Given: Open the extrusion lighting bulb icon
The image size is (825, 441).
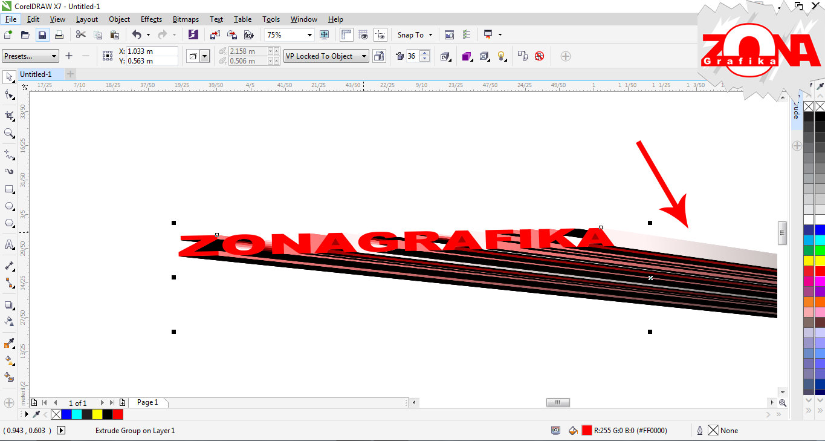Looking at the screenshot, I should pos(501,56).
